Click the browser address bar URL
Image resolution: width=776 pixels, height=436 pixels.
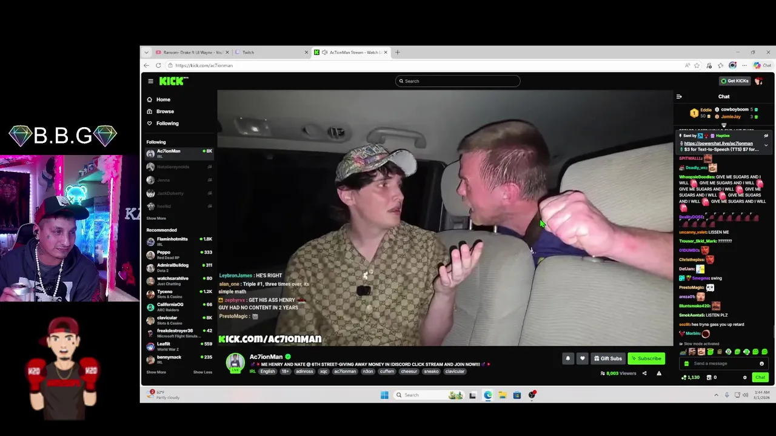click(x=204, y=65)
